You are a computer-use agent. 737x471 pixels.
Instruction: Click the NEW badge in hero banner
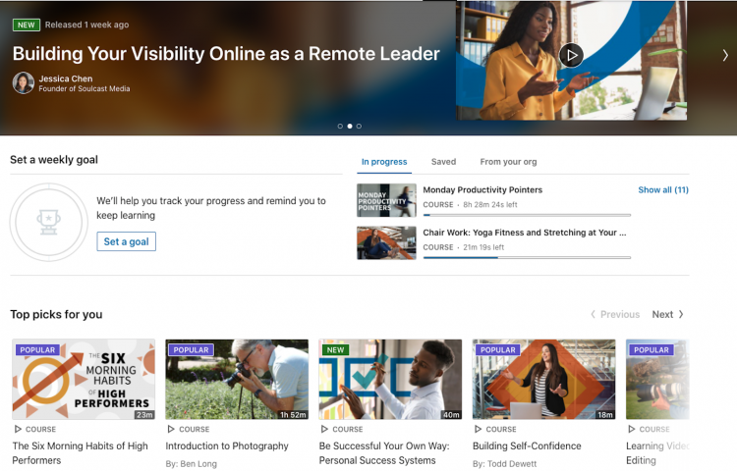[x=27, y=25]
